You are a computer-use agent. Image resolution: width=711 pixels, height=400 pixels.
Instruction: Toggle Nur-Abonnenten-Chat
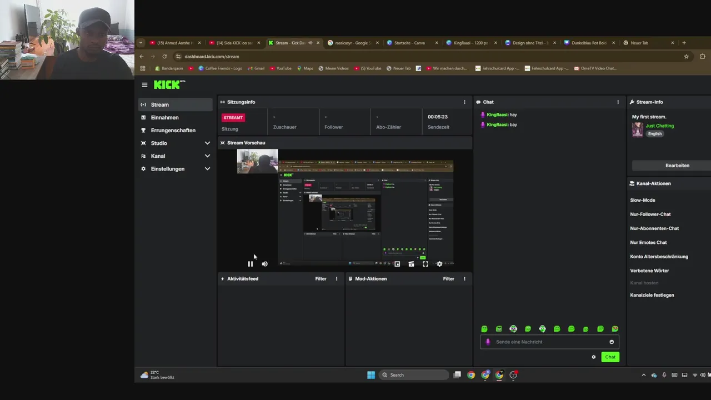tap(654, 228)
